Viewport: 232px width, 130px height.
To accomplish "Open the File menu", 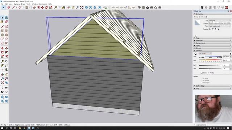I will click(2, 4).
